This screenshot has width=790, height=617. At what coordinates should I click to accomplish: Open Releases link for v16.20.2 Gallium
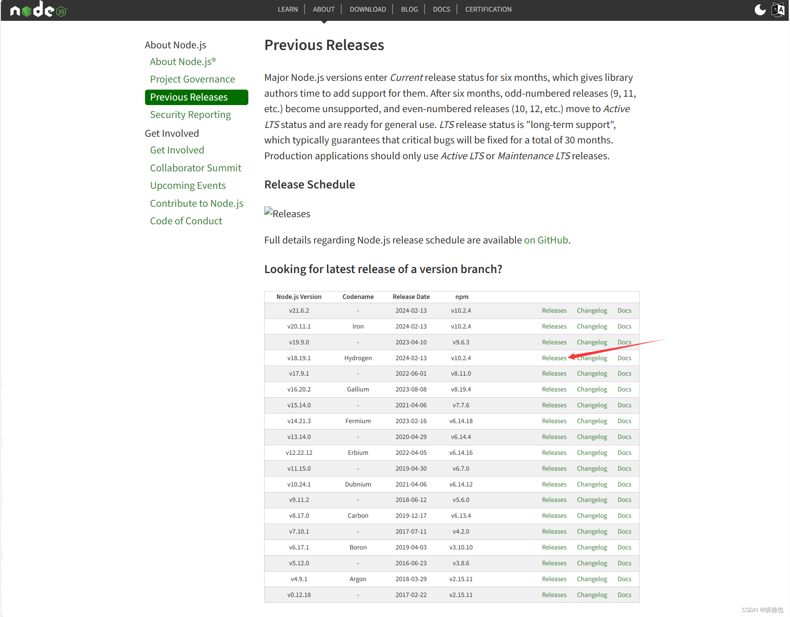[x=554, y=389]
